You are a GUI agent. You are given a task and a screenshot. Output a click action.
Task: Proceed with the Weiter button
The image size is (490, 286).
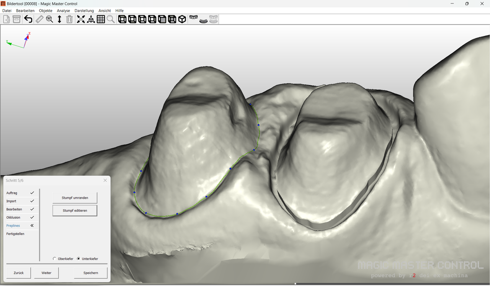coord(46,273)
